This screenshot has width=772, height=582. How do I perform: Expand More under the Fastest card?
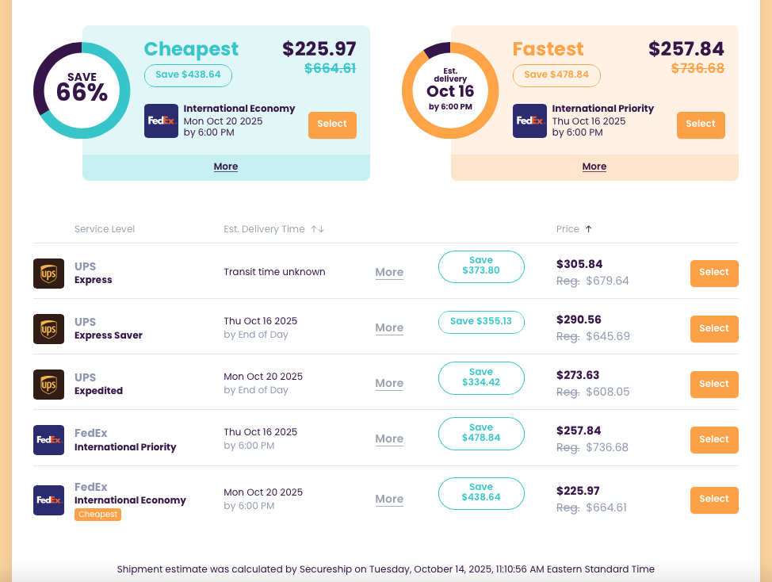click(x=594, y=167)
